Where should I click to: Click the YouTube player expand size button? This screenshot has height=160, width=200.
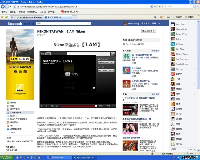pyautogui.click(x=108, y=106)
